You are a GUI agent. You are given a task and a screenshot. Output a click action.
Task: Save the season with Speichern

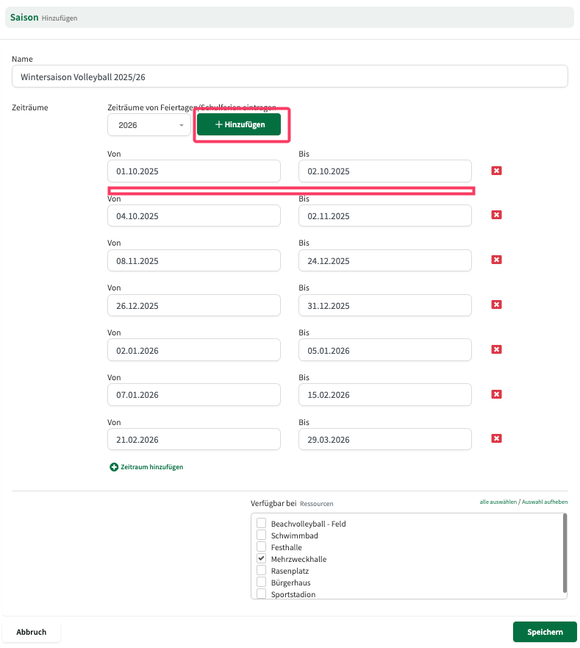[x=545, y=632]
